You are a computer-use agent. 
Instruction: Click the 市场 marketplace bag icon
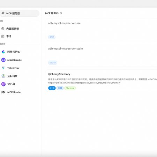[3, 36]
